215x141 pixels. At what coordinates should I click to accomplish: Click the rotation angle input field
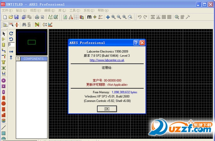[x=12, y=44]
